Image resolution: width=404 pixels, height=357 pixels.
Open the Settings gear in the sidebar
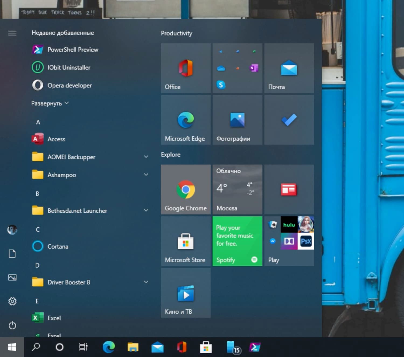click(x=12, y=301)
